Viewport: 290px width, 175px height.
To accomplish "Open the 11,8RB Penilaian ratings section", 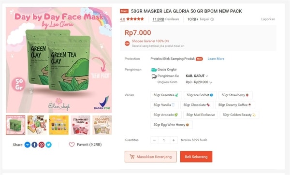I will pos(165,19).
